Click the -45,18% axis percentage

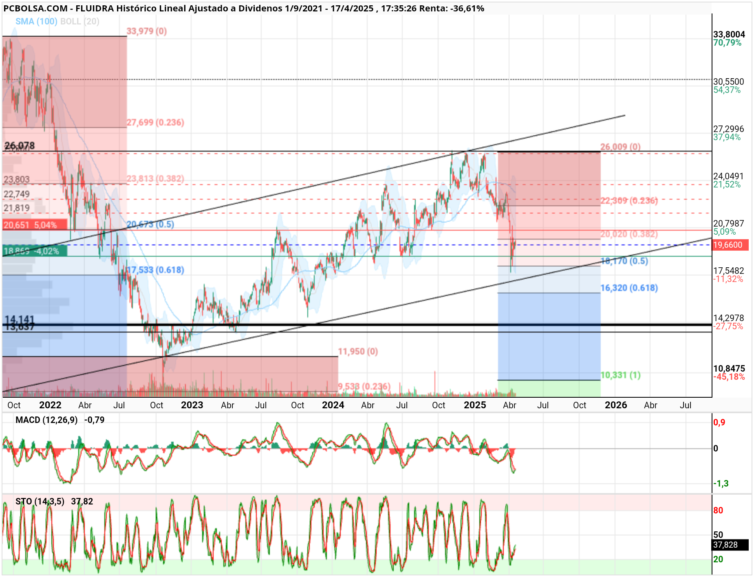click(729, 377)
